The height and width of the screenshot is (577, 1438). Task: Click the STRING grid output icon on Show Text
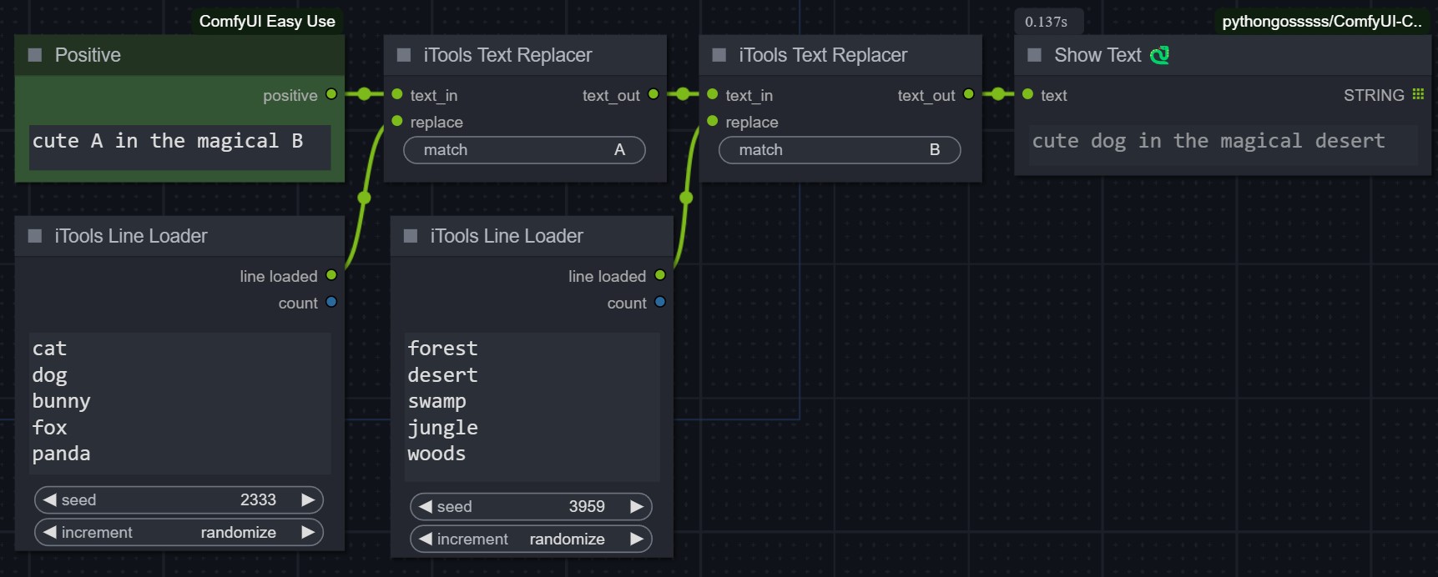(1418, 94)
